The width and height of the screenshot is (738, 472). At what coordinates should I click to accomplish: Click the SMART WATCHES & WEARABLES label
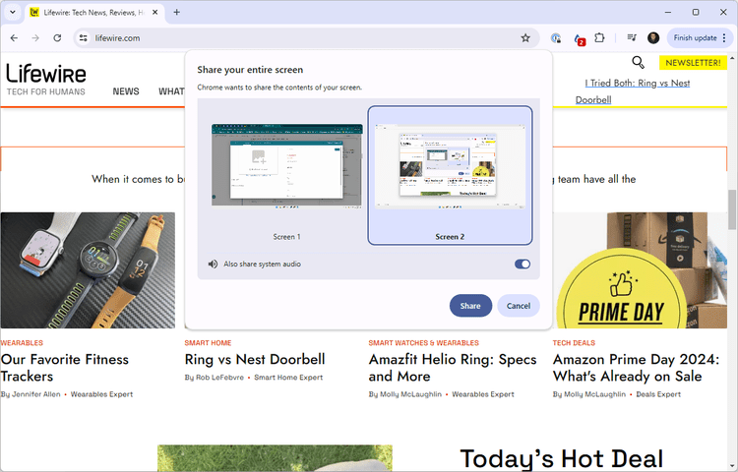(x=423, y=343)
